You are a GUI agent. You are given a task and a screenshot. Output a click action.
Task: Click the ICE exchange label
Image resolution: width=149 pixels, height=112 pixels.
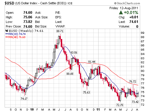pos(70,3)
